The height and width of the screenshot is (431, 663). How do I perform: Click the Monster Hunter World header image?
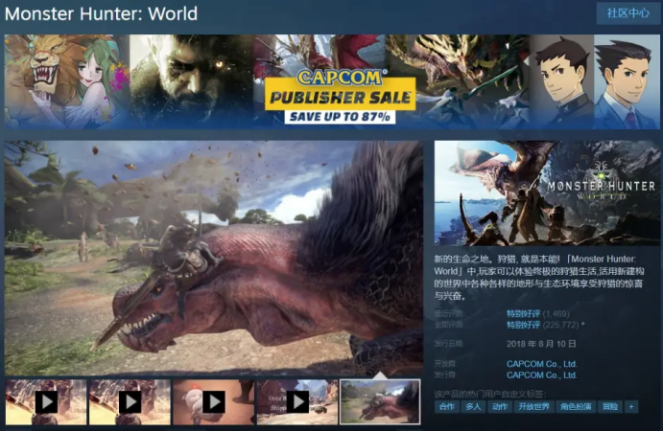[x=545, y=193]
